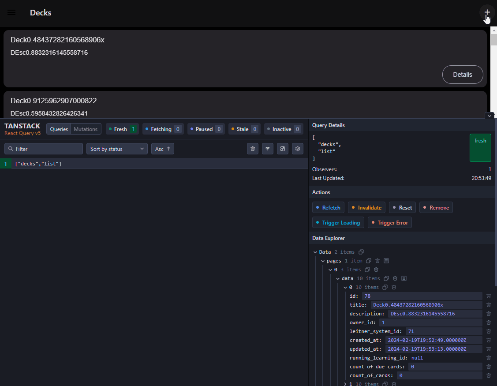
Task: Copy the data 10 items array
Action: (386, 278)
